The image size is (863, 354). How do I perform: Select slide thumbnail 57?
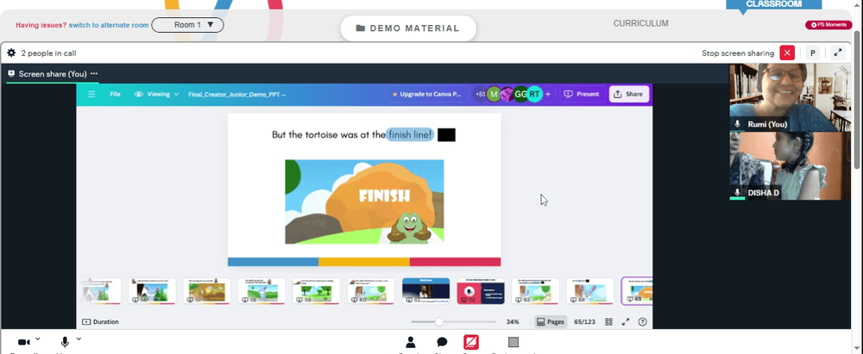(206, 291)
